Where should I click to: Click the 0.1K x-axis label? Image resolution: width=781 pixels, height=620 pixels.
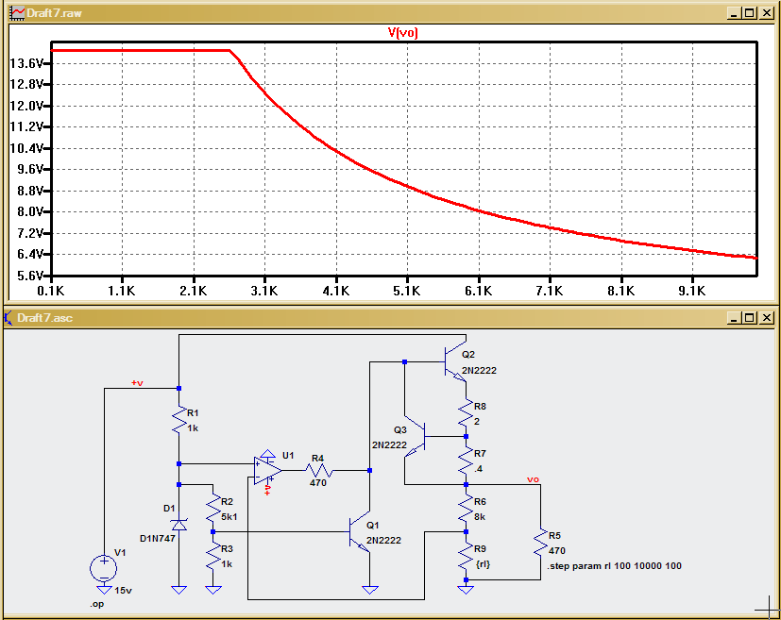coord(51,291)
